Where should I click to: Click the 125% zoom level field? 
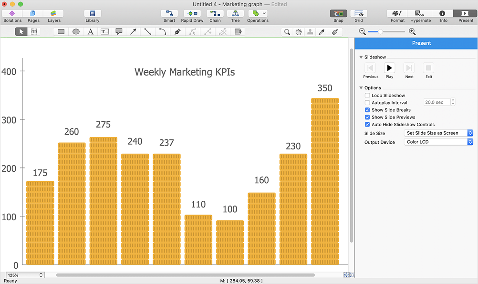click(x=25, y=275)
